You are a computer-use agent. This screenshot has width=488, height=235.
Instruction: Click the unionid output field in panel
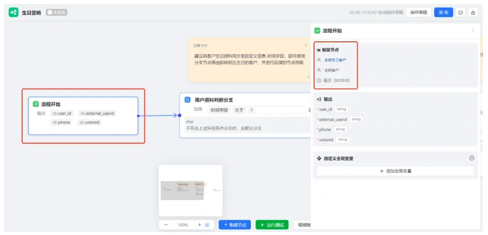[326, 140]
